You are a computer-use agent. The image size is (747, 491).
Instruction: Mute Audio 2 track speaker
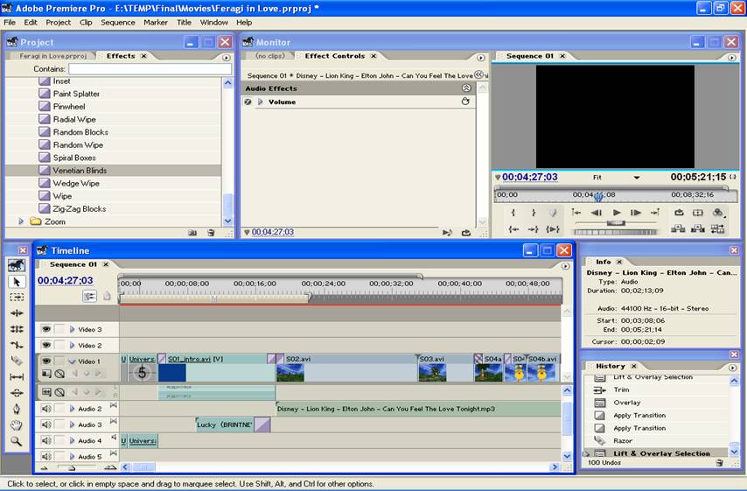(46, 409)
